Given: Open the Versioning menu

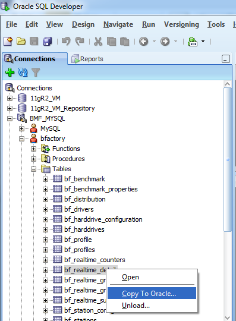Looking at the screenshot, I should click(x=181, y=24).
